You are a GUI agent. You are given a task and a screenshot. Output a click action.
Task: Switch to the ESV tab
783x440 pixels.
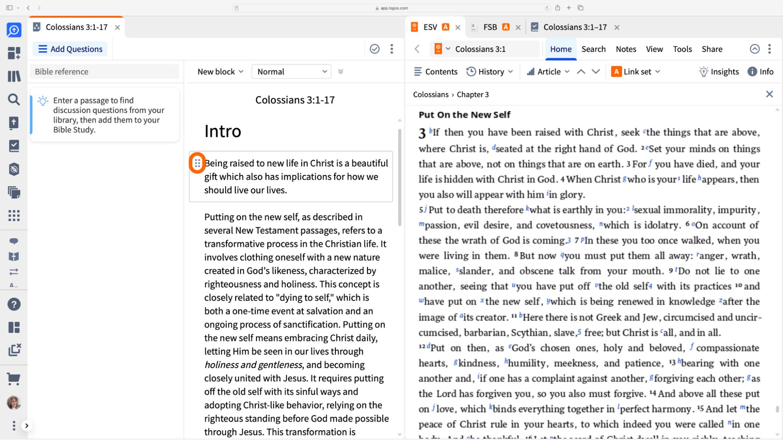[x=430, y=27]
